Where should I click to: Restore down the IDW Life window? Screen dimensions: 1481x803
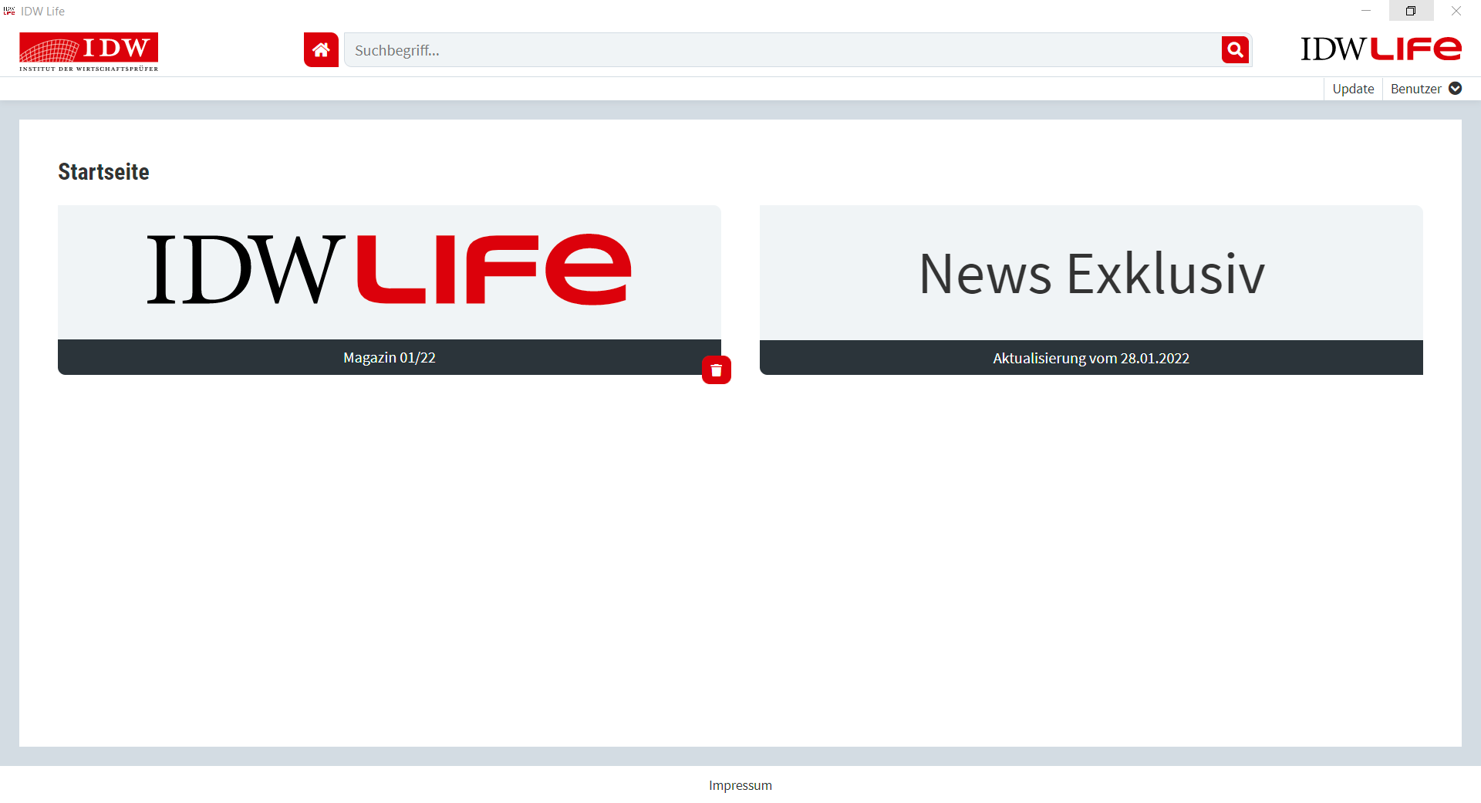pyautogui.click(x=1411, y=11)
